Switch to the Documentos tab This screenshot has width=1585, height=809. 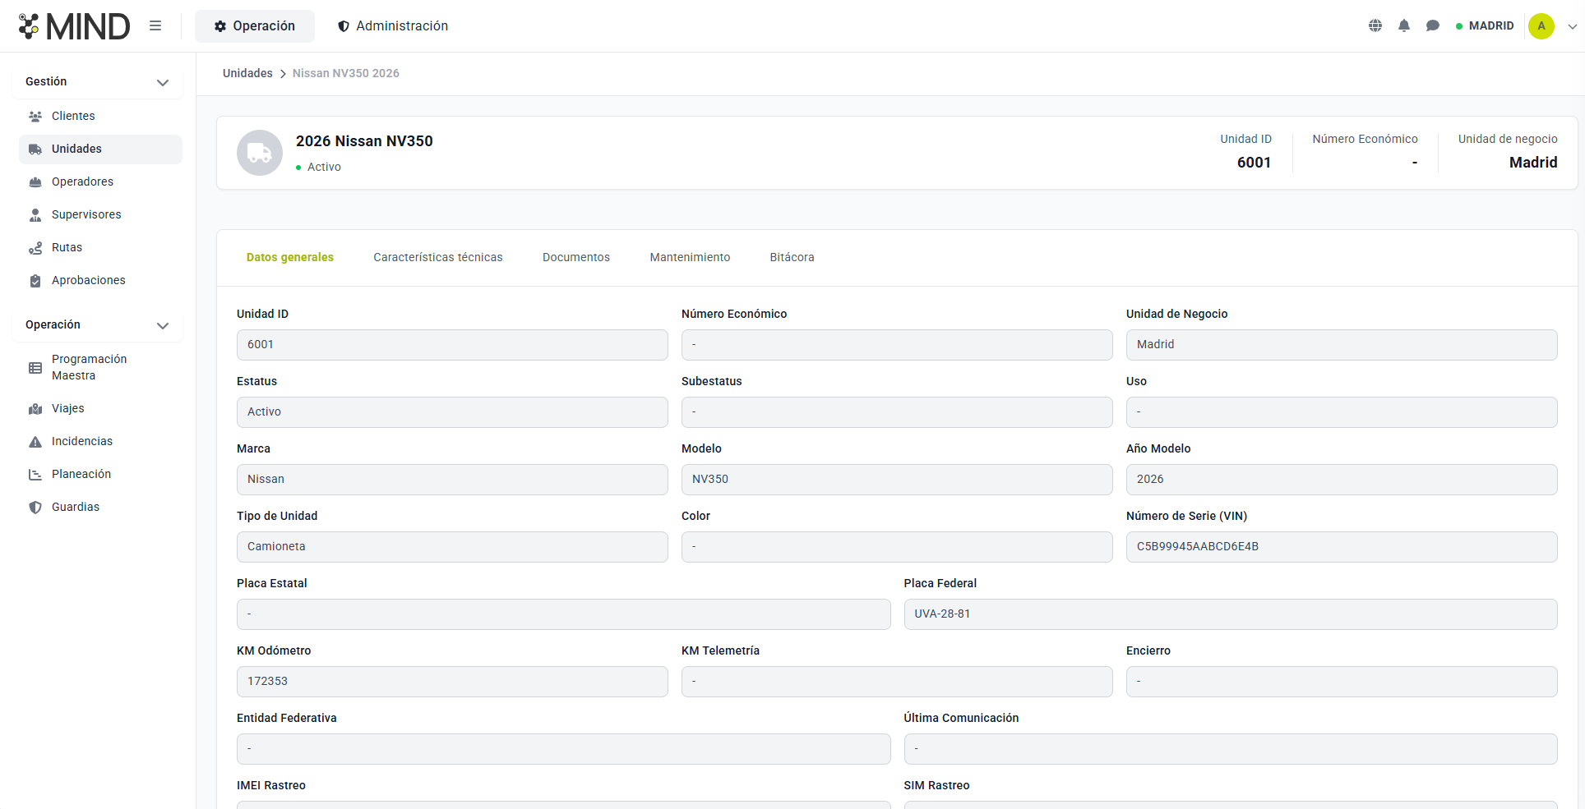pos(576,257)
